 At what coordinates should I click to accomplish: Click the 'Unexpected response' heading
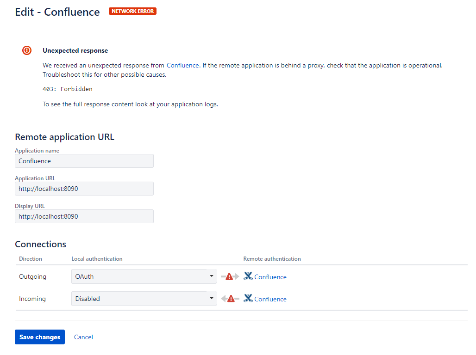coord(75,51)
